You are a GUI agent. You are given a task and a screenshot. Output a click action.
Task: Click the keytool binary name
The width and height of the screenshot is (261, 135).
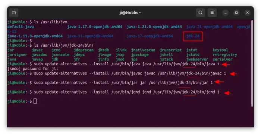[220, 50]
